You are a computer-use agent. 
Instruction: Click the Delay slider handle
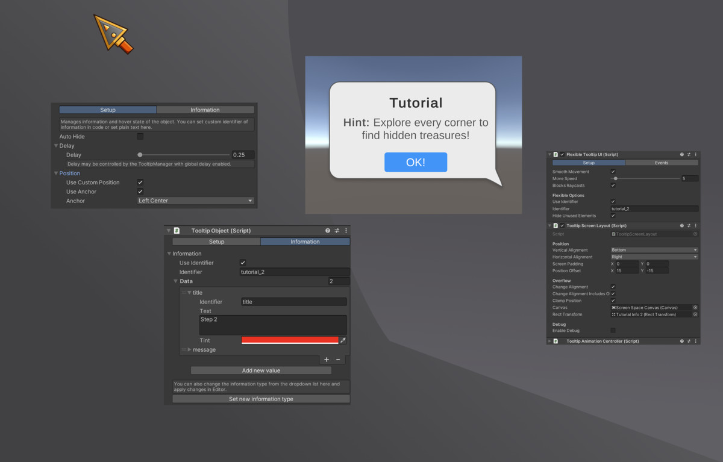[x=140, y=155]
